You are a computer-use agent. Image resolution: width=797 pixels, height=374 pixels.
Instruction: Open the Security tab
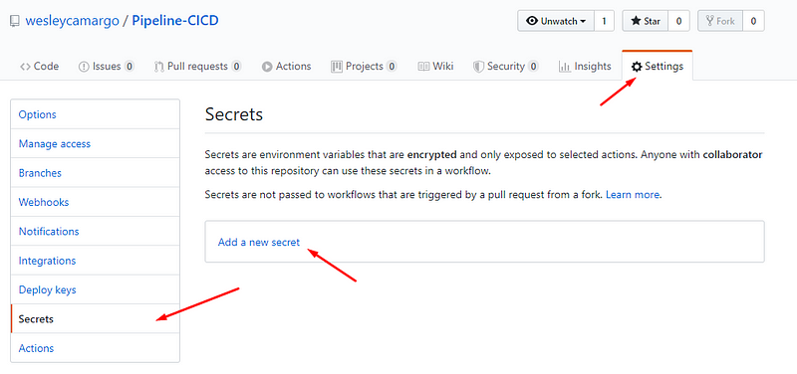tap(506, 67)
